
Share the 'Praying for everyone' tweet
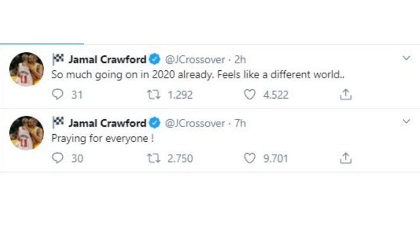point(346,158)
